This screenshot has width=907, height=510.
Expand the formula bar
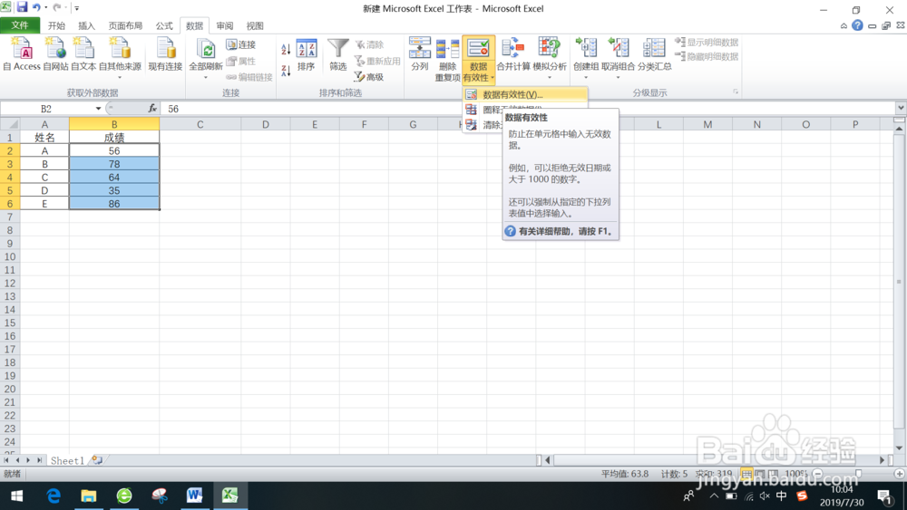[901, 108]
